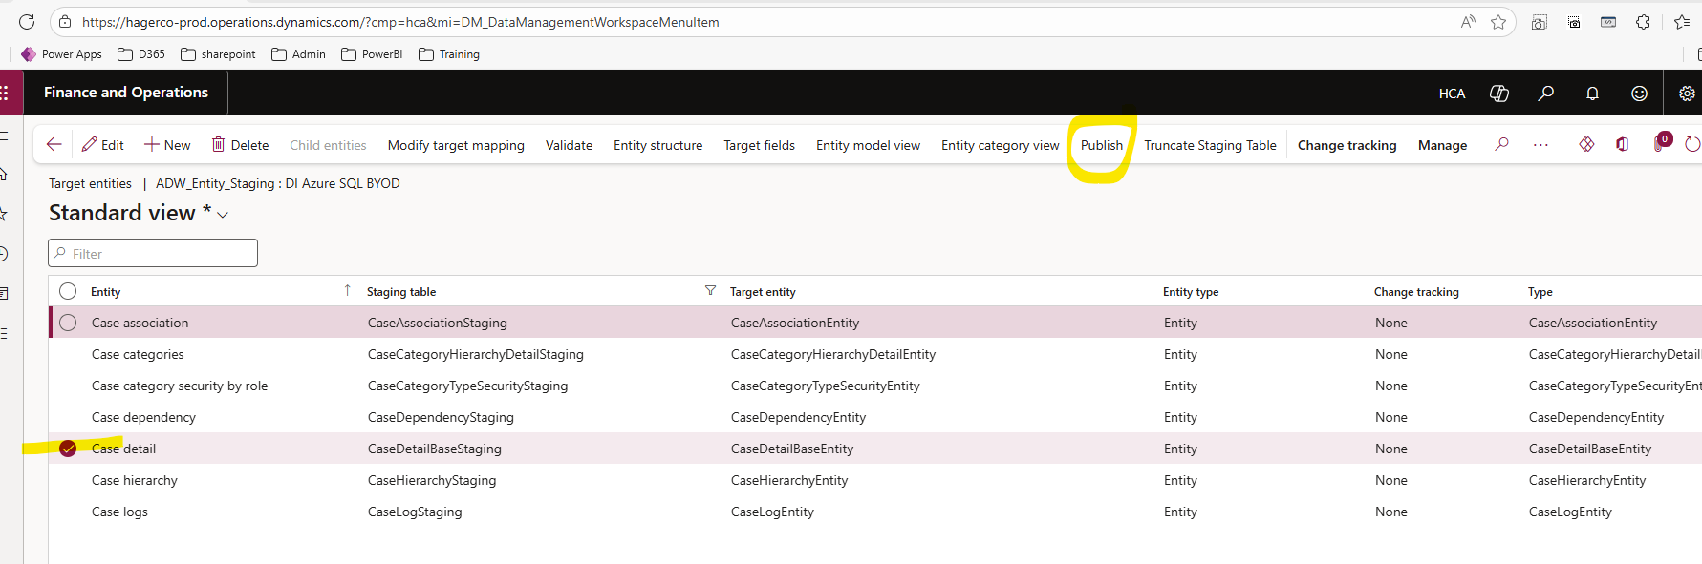Click Validate in the action pane

(569, 145)
